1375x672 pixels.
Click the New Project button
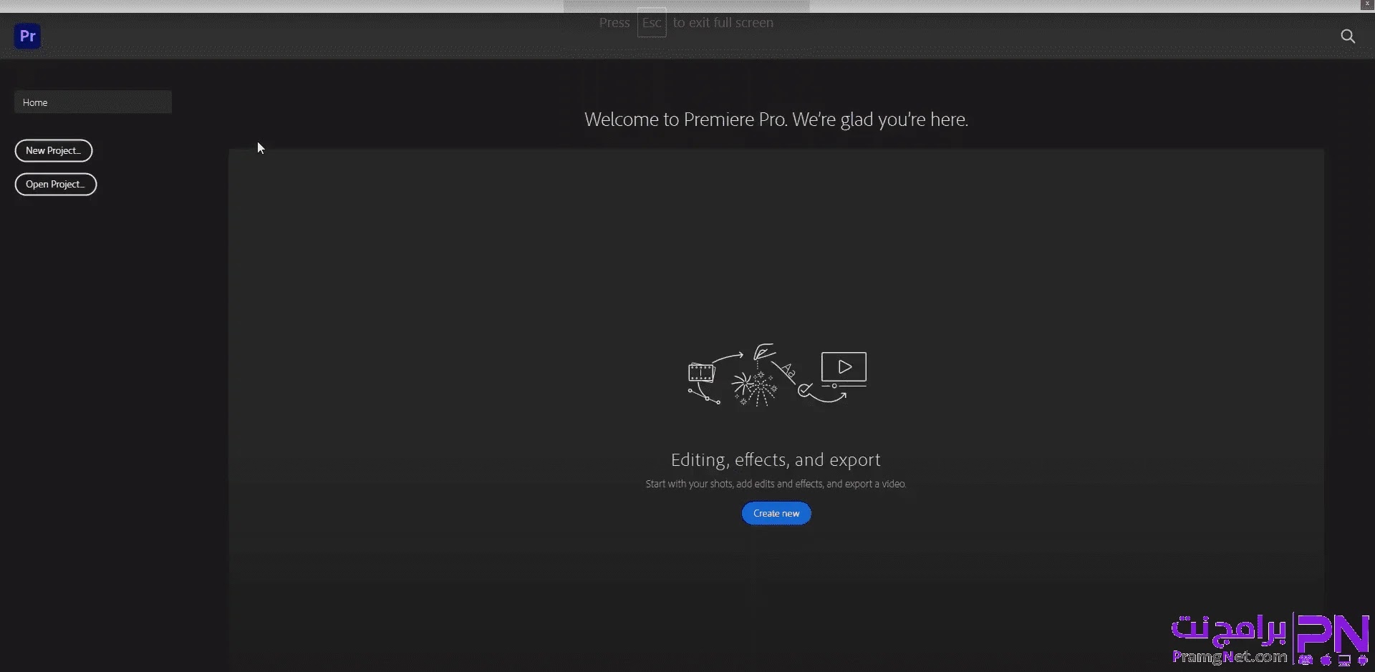(x=54, y=150)
